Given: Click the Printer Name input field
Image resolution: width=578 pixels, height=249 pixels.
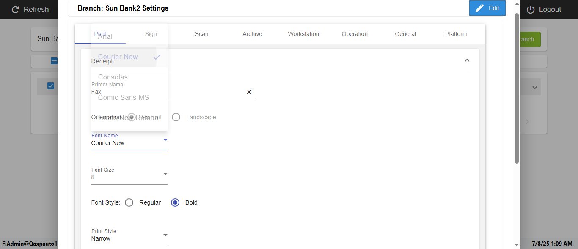Looking at the screenshot, I should [167, 92].
